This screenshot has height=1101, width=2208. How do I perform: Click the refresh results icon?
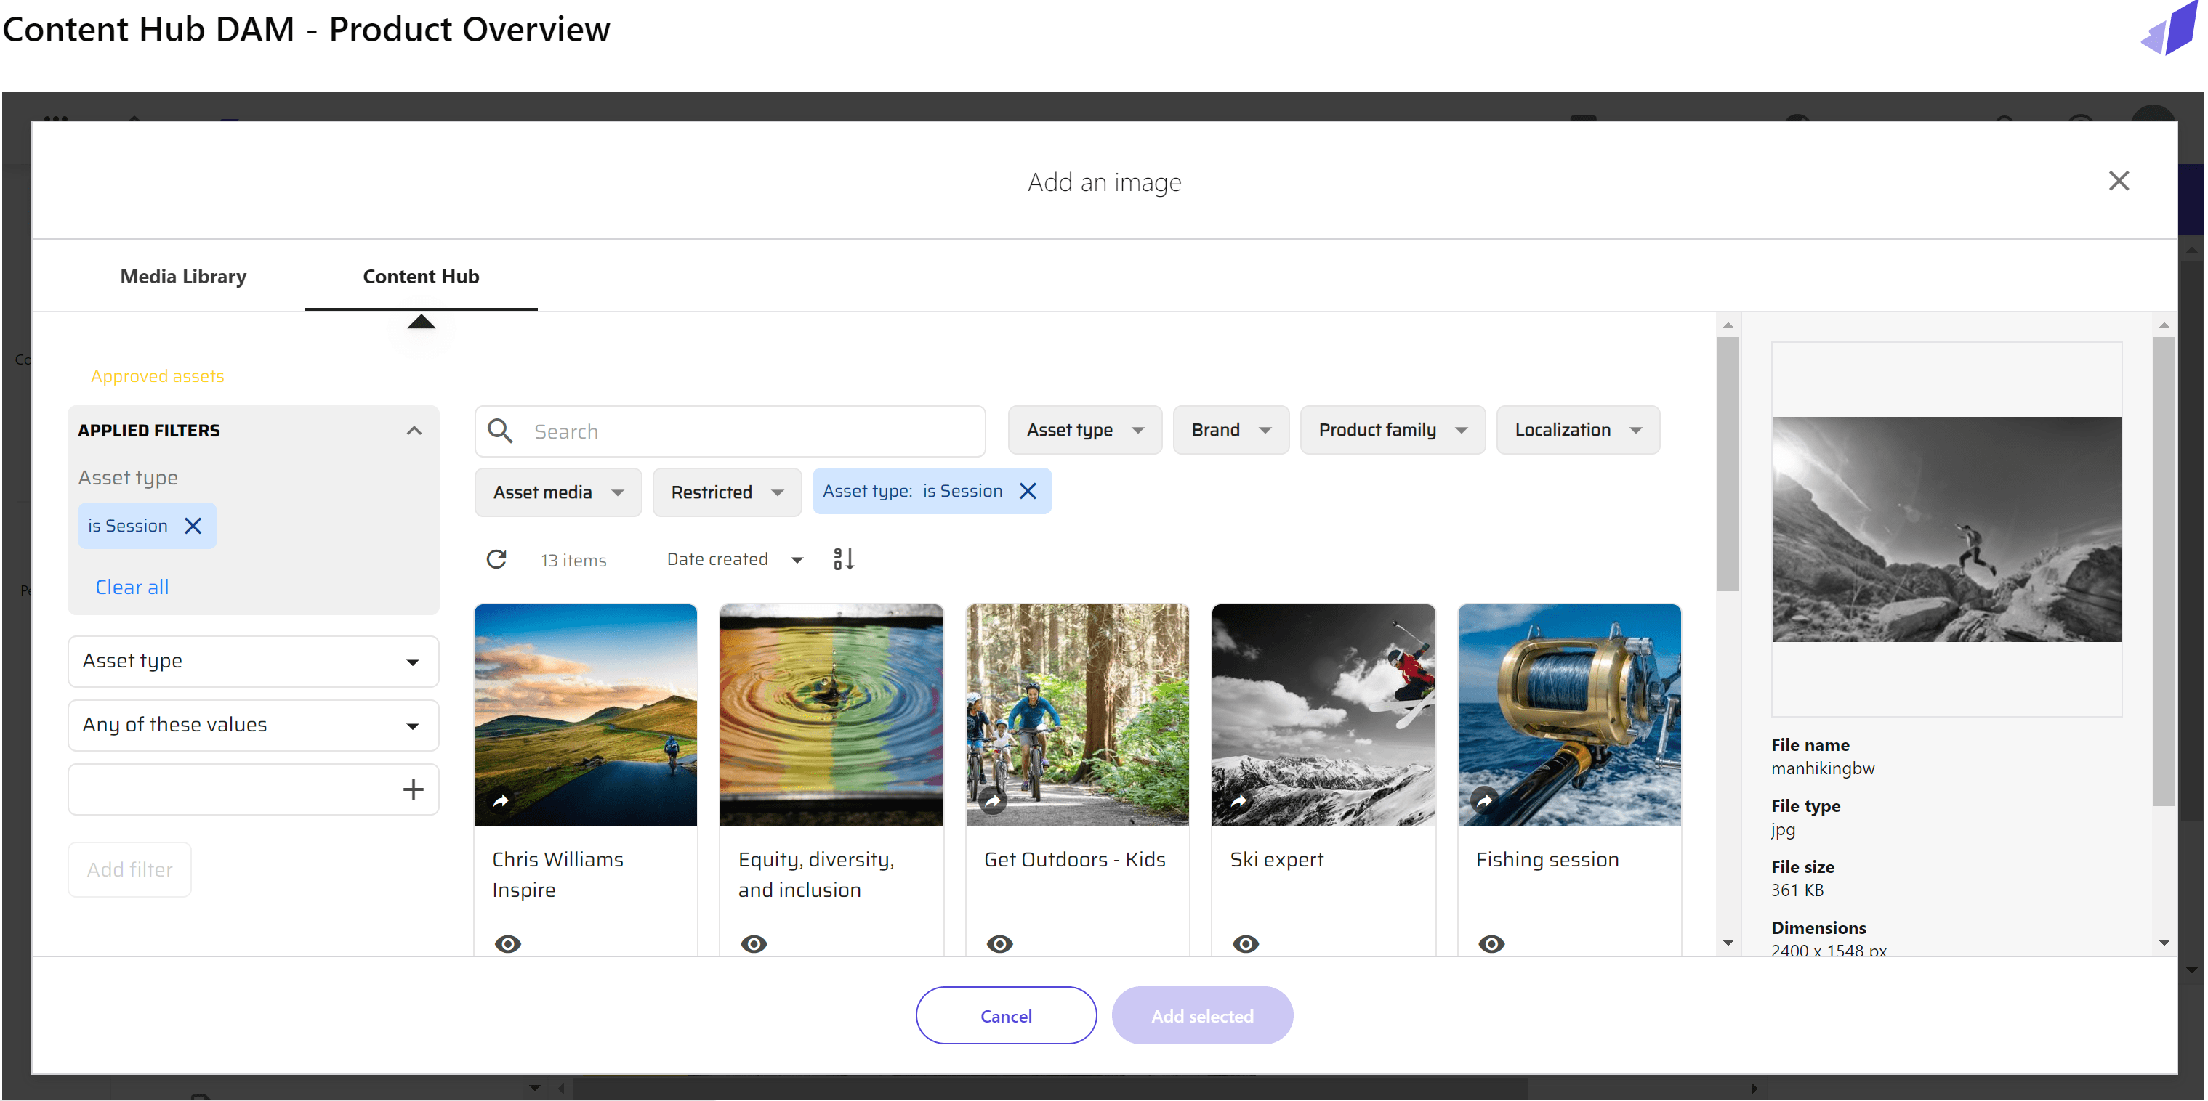(x=496, y=559)
